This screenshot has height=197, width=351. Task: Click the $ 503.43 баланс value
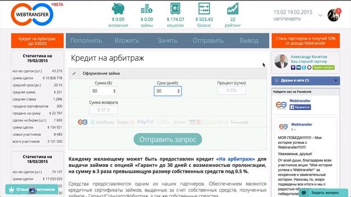204,20
